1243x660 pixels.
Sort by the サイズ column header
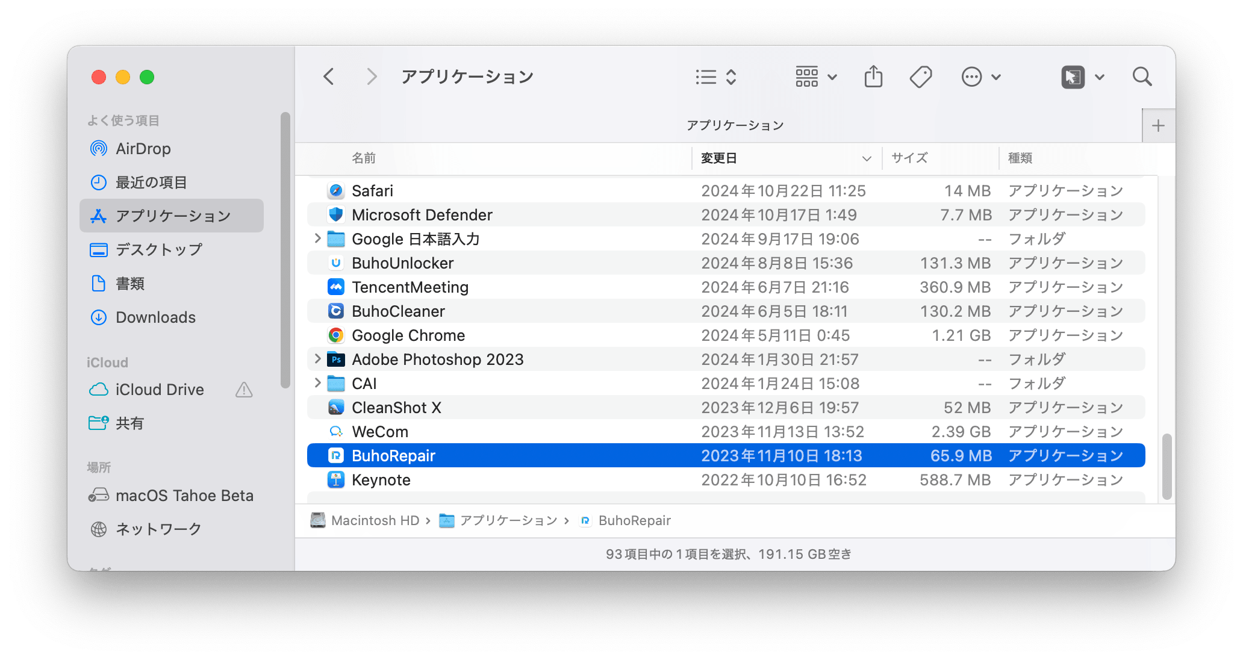(909, 158)
